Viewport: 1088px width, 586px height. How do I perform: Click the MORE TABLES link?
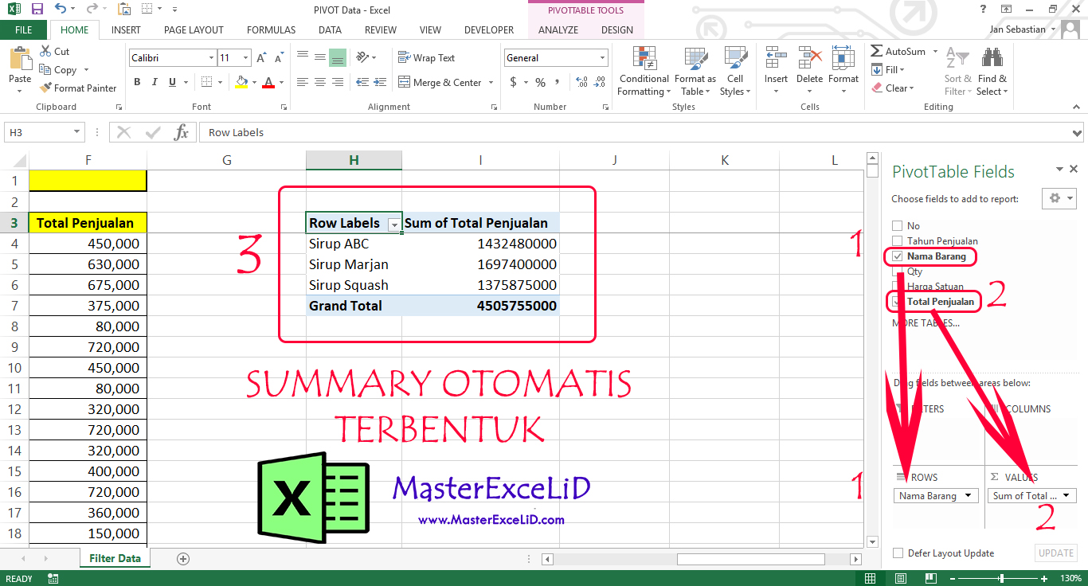[x=925, y=323]
